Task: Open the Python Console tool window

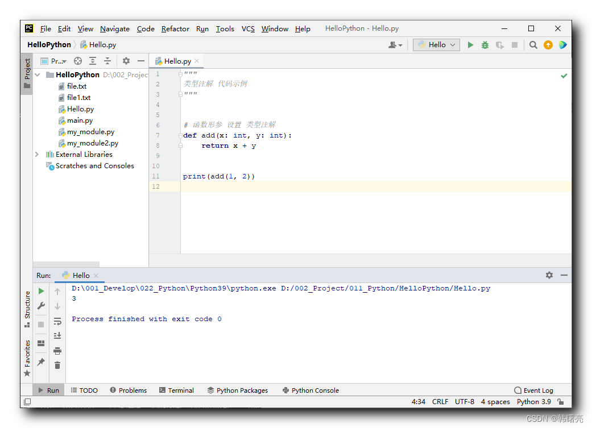Action: click(x=311, y=390)
